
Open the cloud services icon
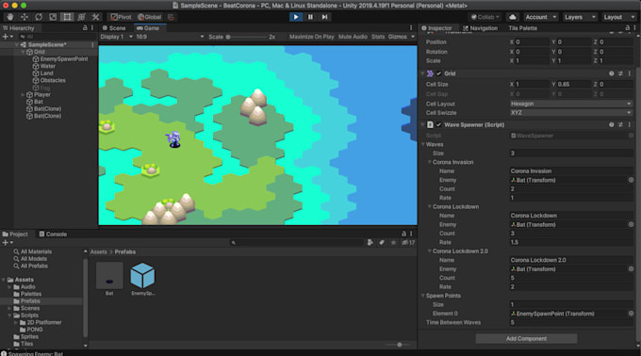pyautogui.click(x=512, y=17)
